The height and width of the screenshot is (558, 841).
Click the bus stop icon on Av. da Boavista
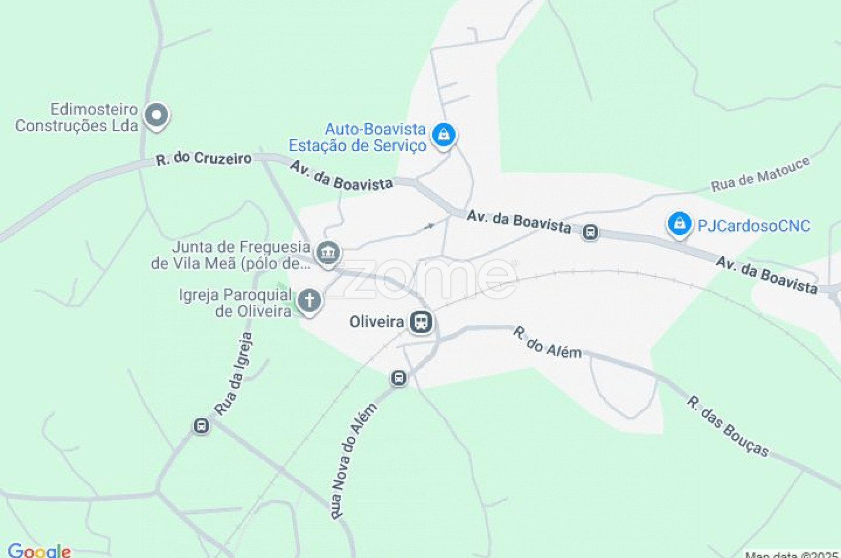pyautogui.click(x=590, y=231)
